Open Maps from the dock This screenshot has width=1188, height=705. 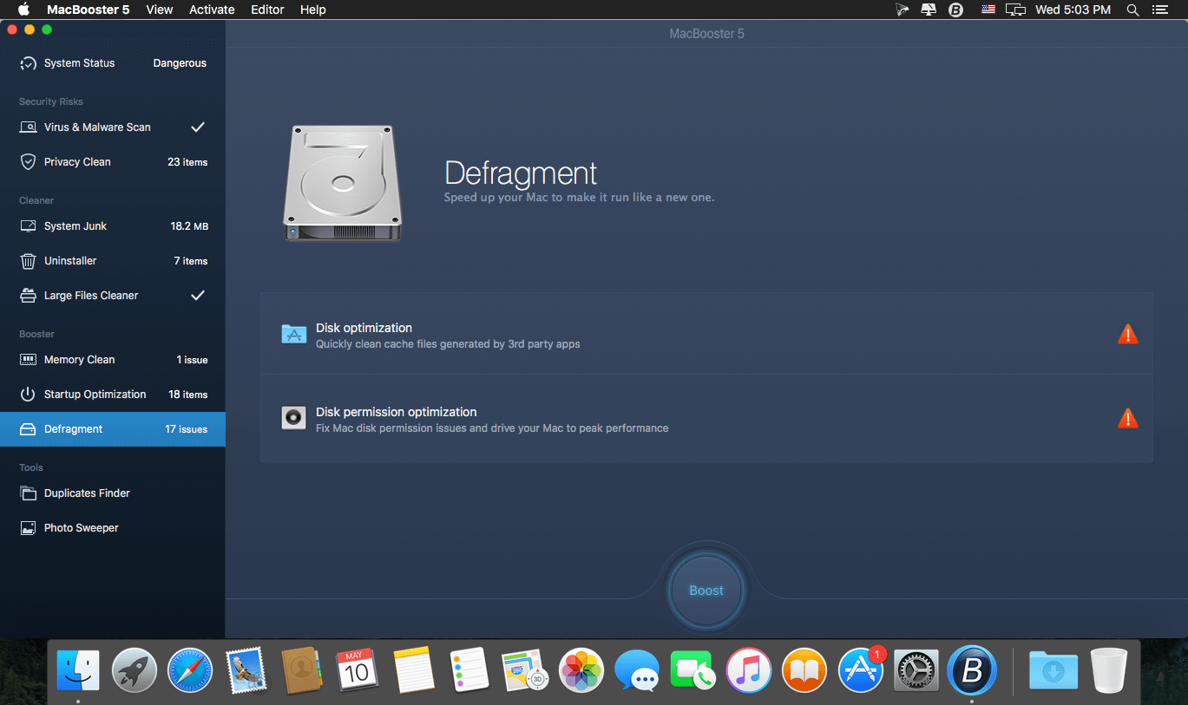(x=525, y=670)
